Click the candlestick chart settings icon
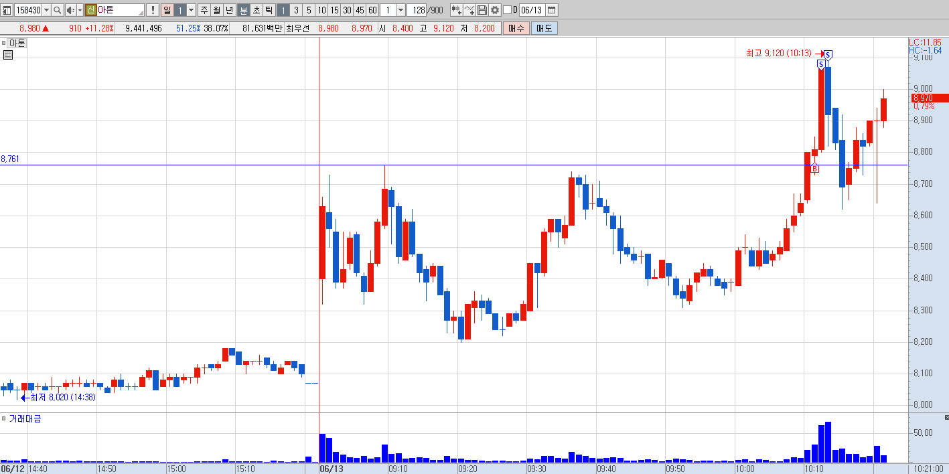This screenshot has width=949, height=474. coord(456,10)
